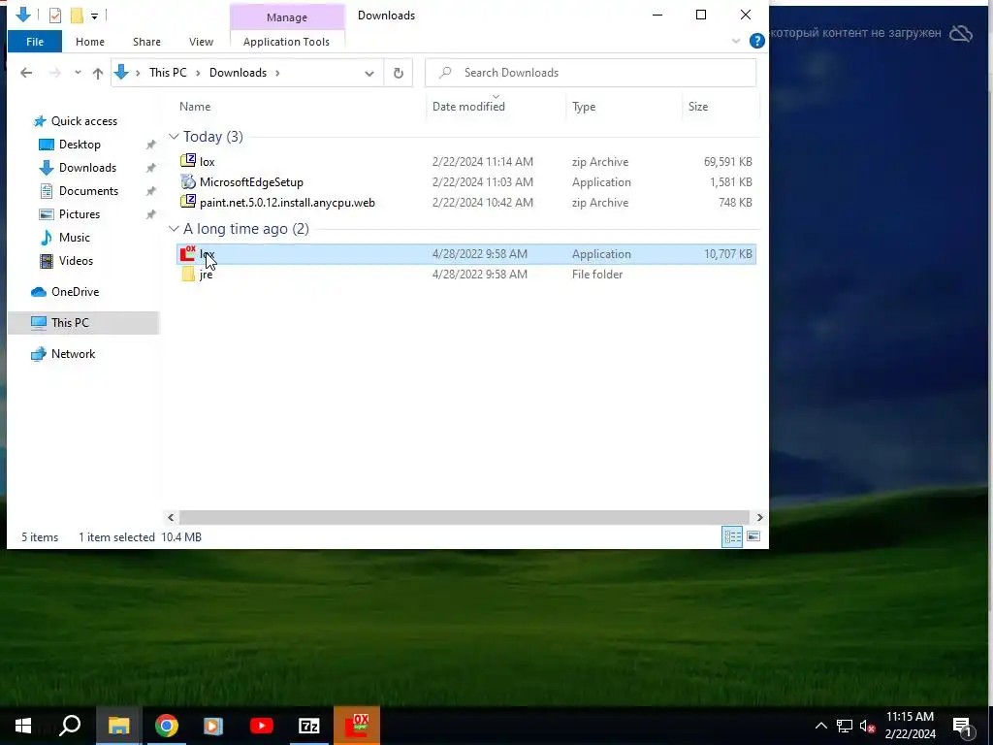
Task: Click in the Search Downloads field
Action: [591, 73]
